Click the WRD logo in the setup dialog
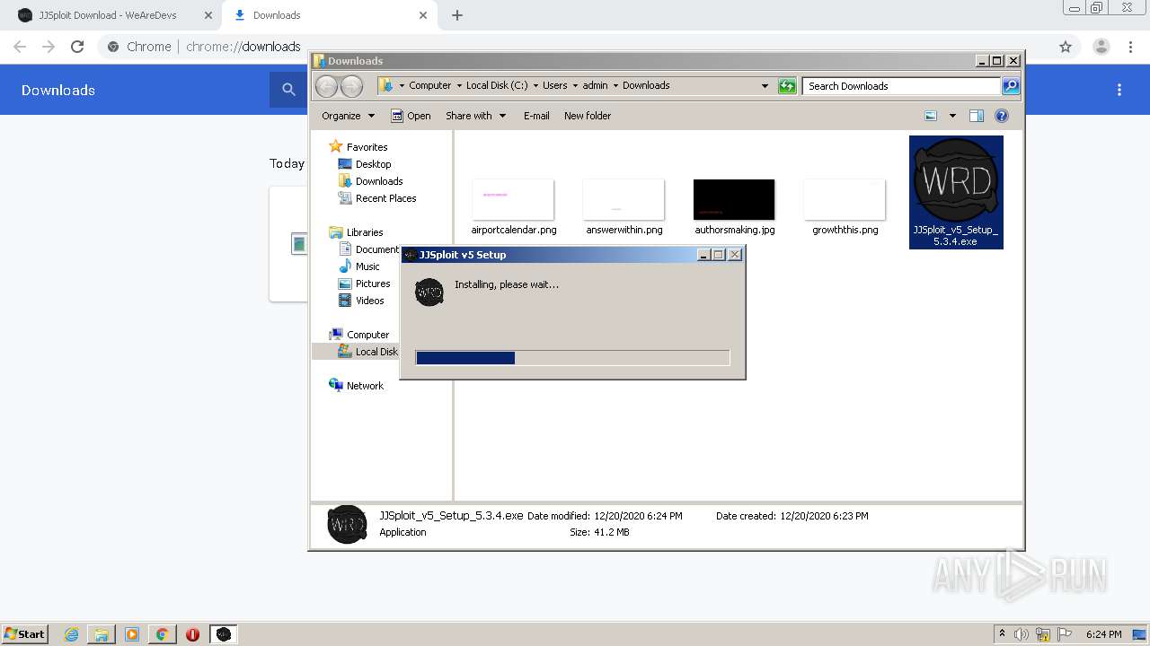This screenshot has height=646, width=1150. [x=429, y=292]
